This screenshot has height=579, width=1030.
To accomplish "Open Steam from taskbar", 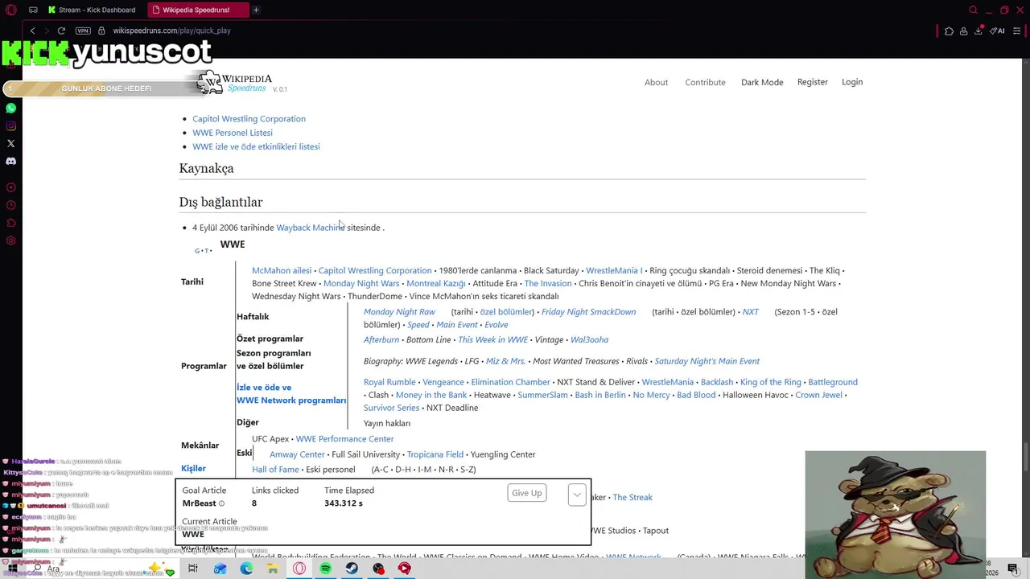I will click(352, 569).
